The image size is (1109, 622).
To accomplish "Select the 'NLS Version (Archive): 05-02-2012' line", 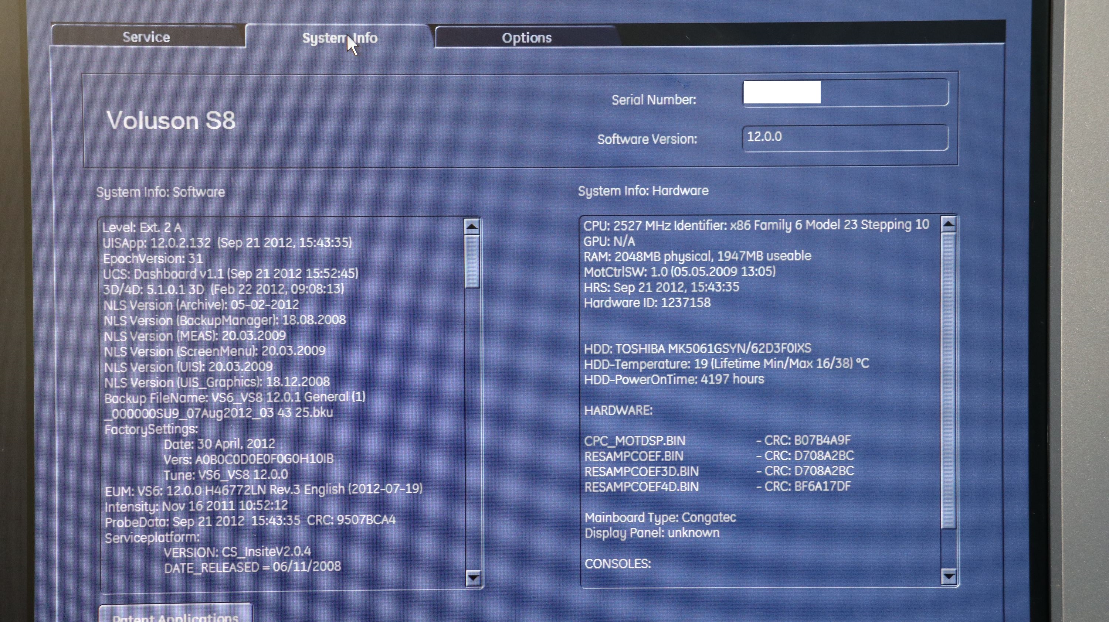I will (201, 305).
